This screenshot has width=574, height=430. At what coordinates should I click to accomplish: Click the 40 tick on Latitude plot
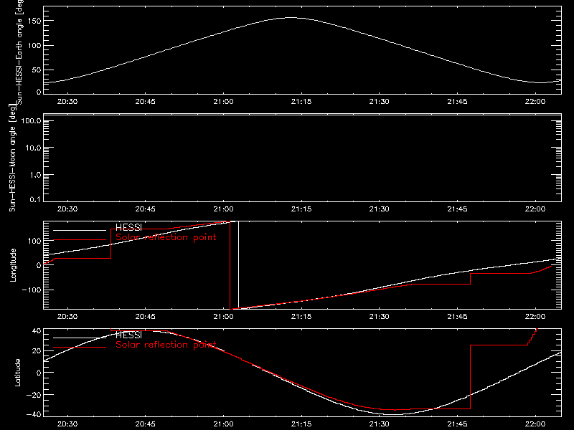coord(37,331)
